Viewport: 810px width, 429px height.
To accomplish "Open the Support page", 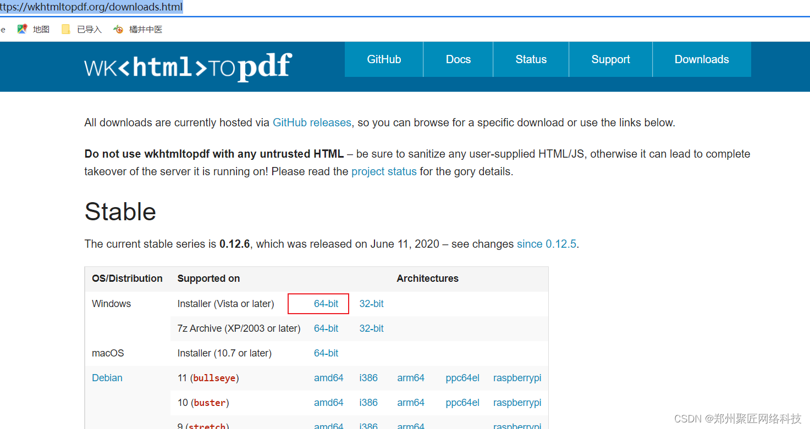I will pyautogui.click(x=610, y=59).
